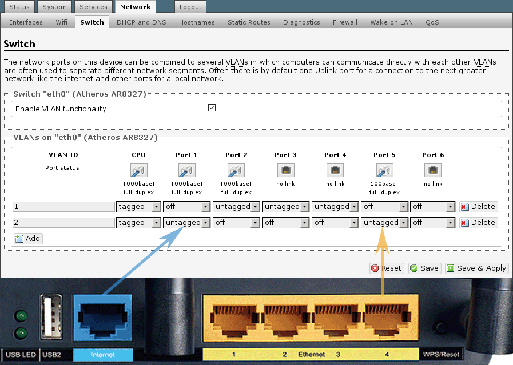513x365 pixels.
Task: Click the Port 1 connected status icon
Action: pos(187,170)
